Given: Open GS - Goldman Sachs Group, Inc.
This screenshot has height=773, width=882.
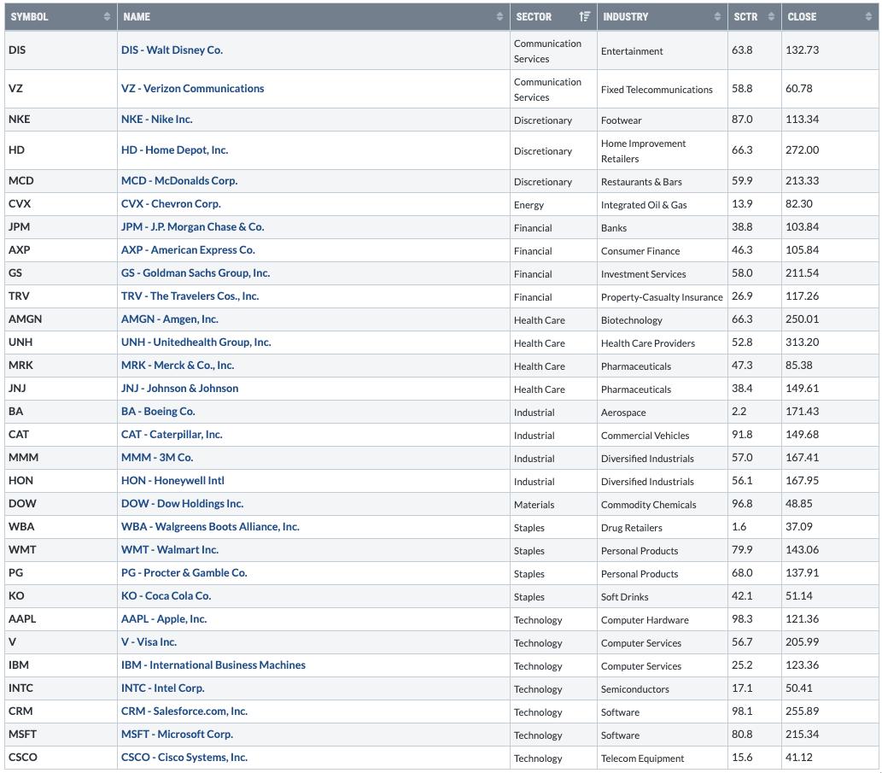Looking at the screenshot, I should (195, 273).
